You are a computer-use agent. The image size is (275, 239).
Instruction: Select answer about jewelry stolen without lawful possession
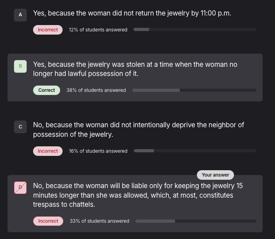136,69
